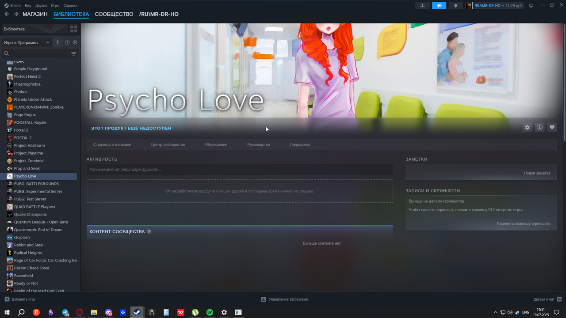Open Telegram from the taskbar

[x=65, y=312]
